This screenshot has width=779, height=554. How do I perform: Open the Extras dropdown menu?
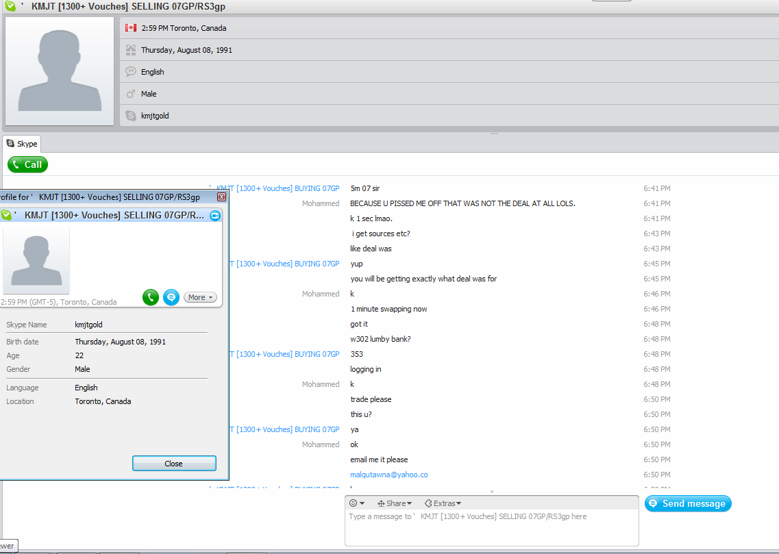[x=443, y=503]
